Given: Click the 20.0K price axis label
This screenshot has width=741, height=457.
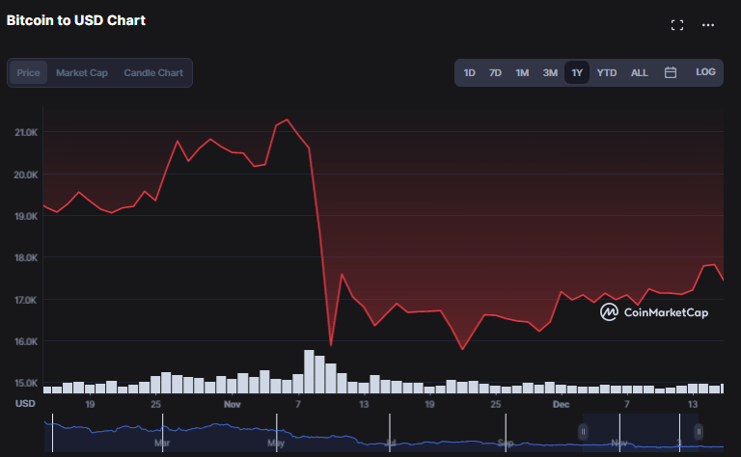Looking at the screenshot, I should pyautogui.click(x=26, y=175).
